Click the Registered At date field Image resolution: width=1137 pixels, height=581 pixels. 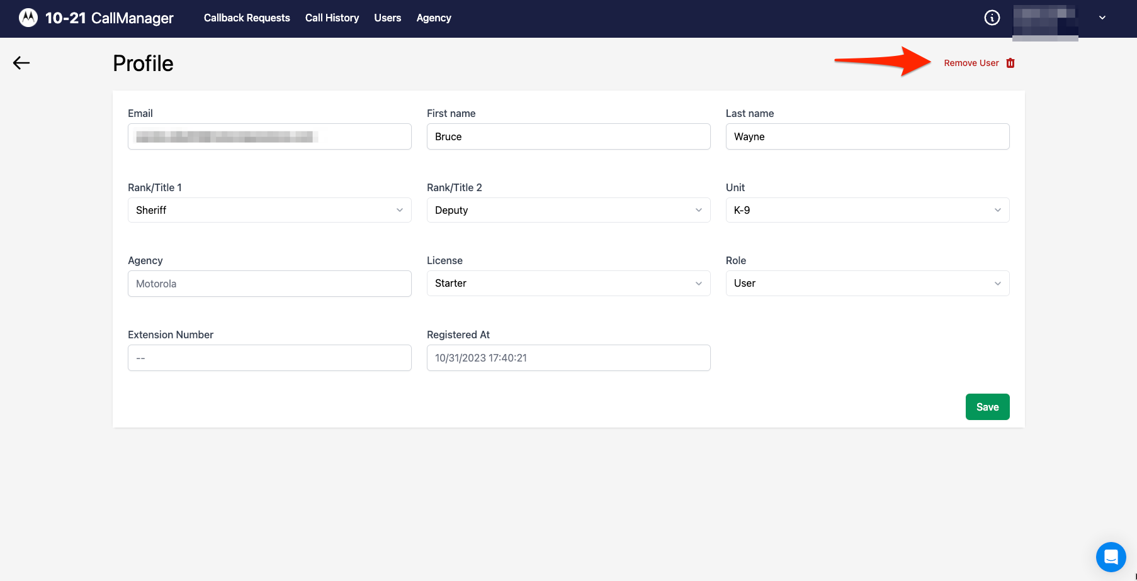568,358
